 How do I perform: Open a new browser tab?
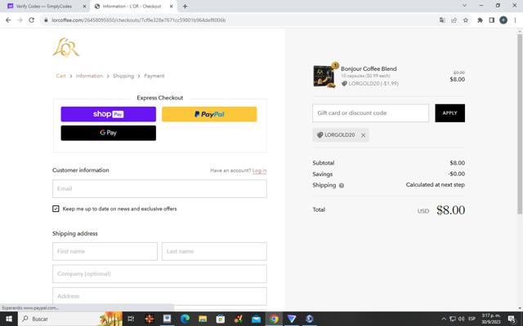(185, 6)
